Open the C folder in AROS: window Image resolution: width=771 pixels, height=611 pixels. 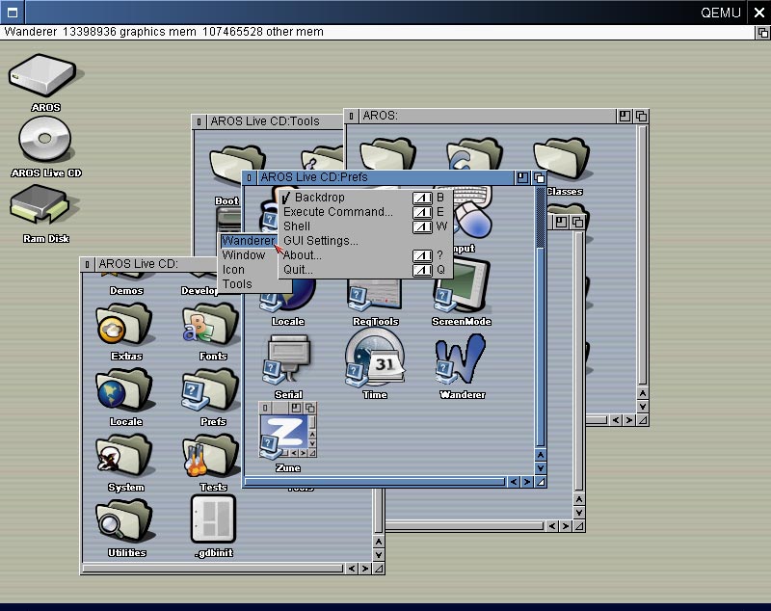[474, 155]
